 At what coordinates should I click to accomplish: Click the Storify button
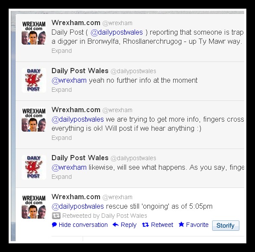226,226
